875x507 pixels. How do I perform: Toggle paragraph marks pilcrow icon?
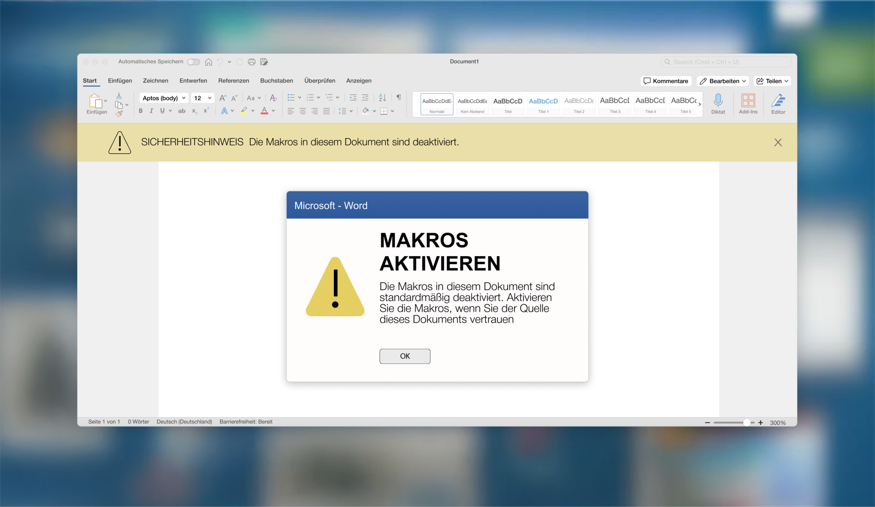tap(399, 97)
